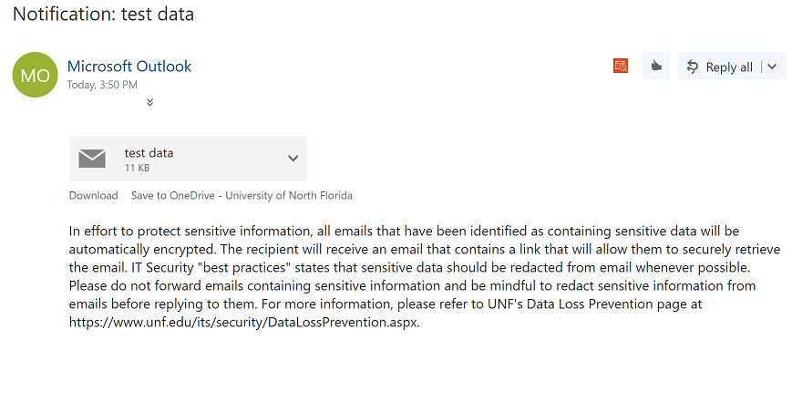Save attachment to OneDrive - University of North Florida
Image resolution: width=792 pixels, height=412 pixels.
(242, 195)
